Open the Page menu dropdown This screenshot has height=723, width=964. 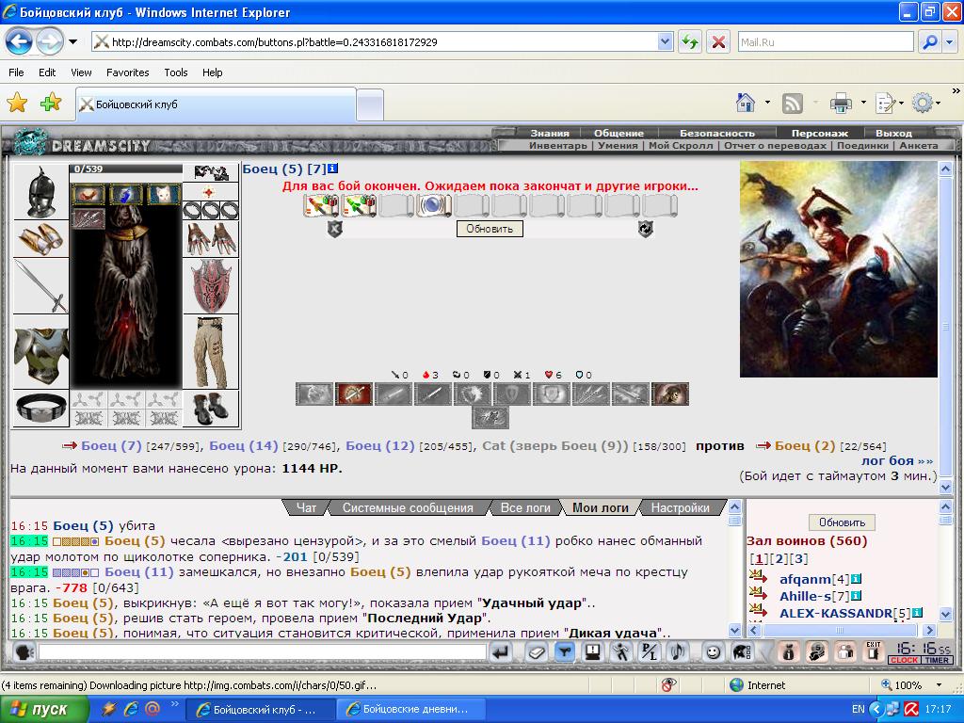[889, 104]
